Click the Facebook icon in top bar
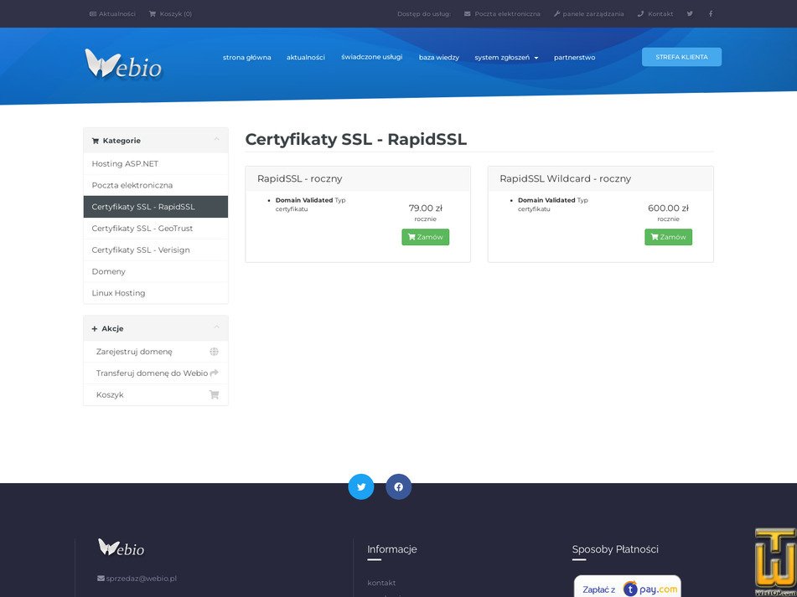Image resolution: width=797 pixels, height=597 pixels. point(711,13)
